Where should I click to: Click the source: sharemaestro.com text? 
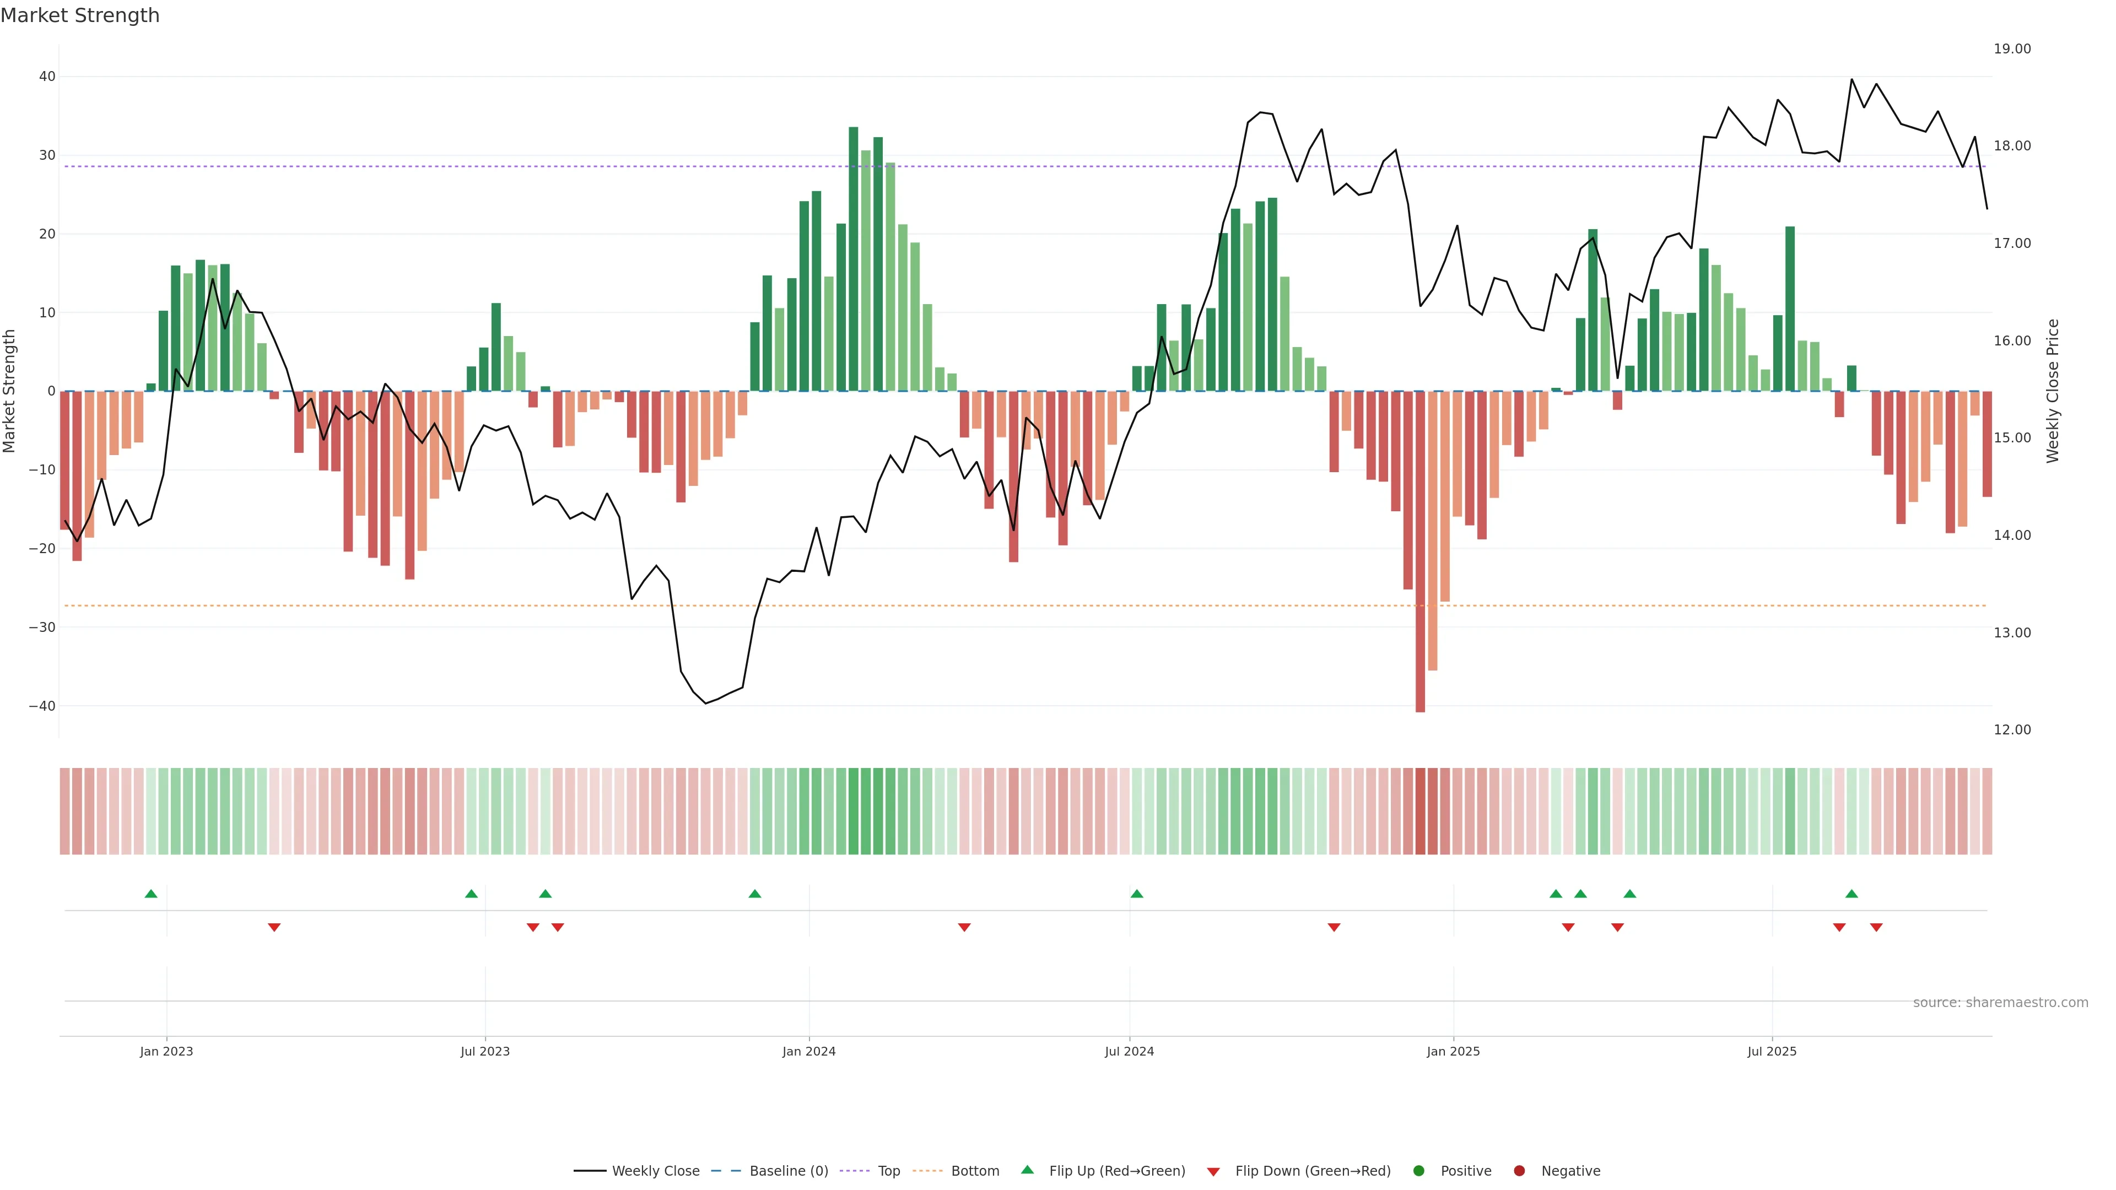(2000, 1003)
